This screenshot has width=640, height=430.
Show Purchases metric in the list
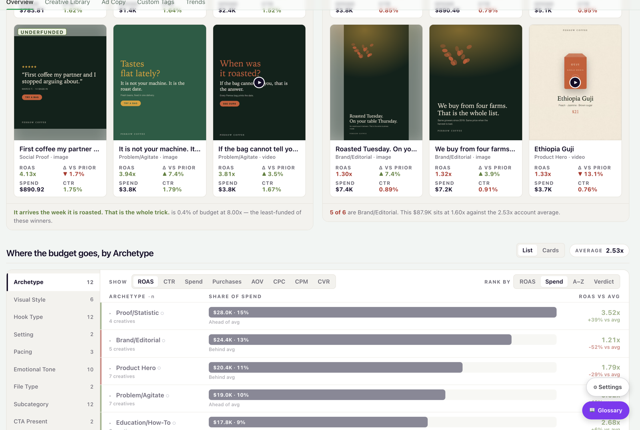227,281
